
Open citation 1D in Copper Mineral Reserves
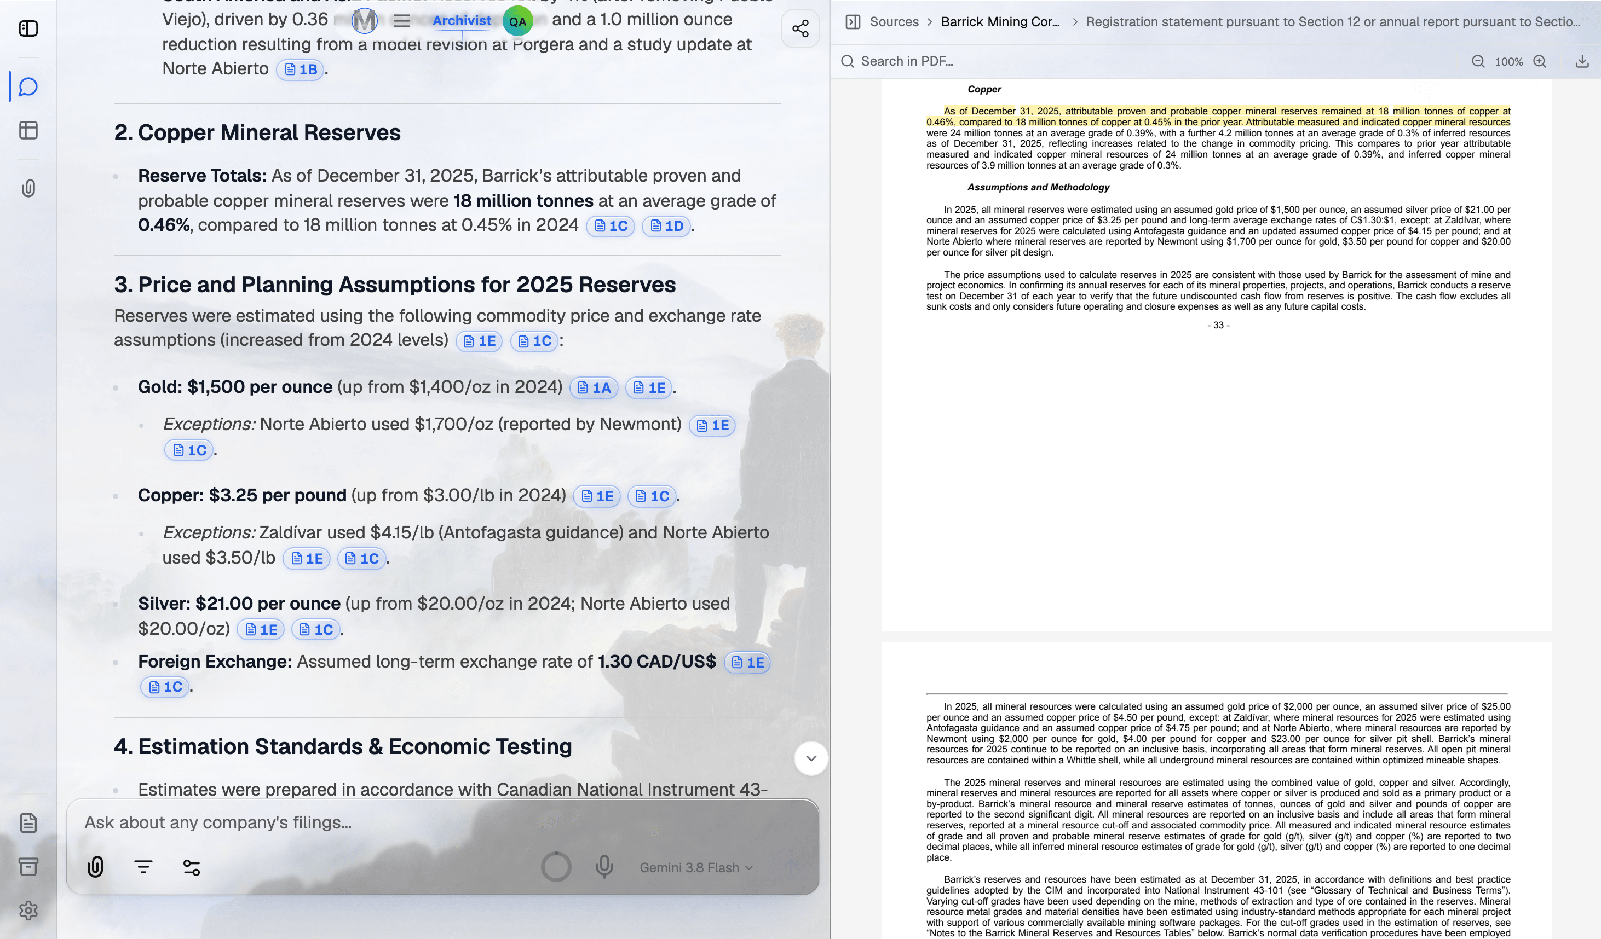click(666, 226)
